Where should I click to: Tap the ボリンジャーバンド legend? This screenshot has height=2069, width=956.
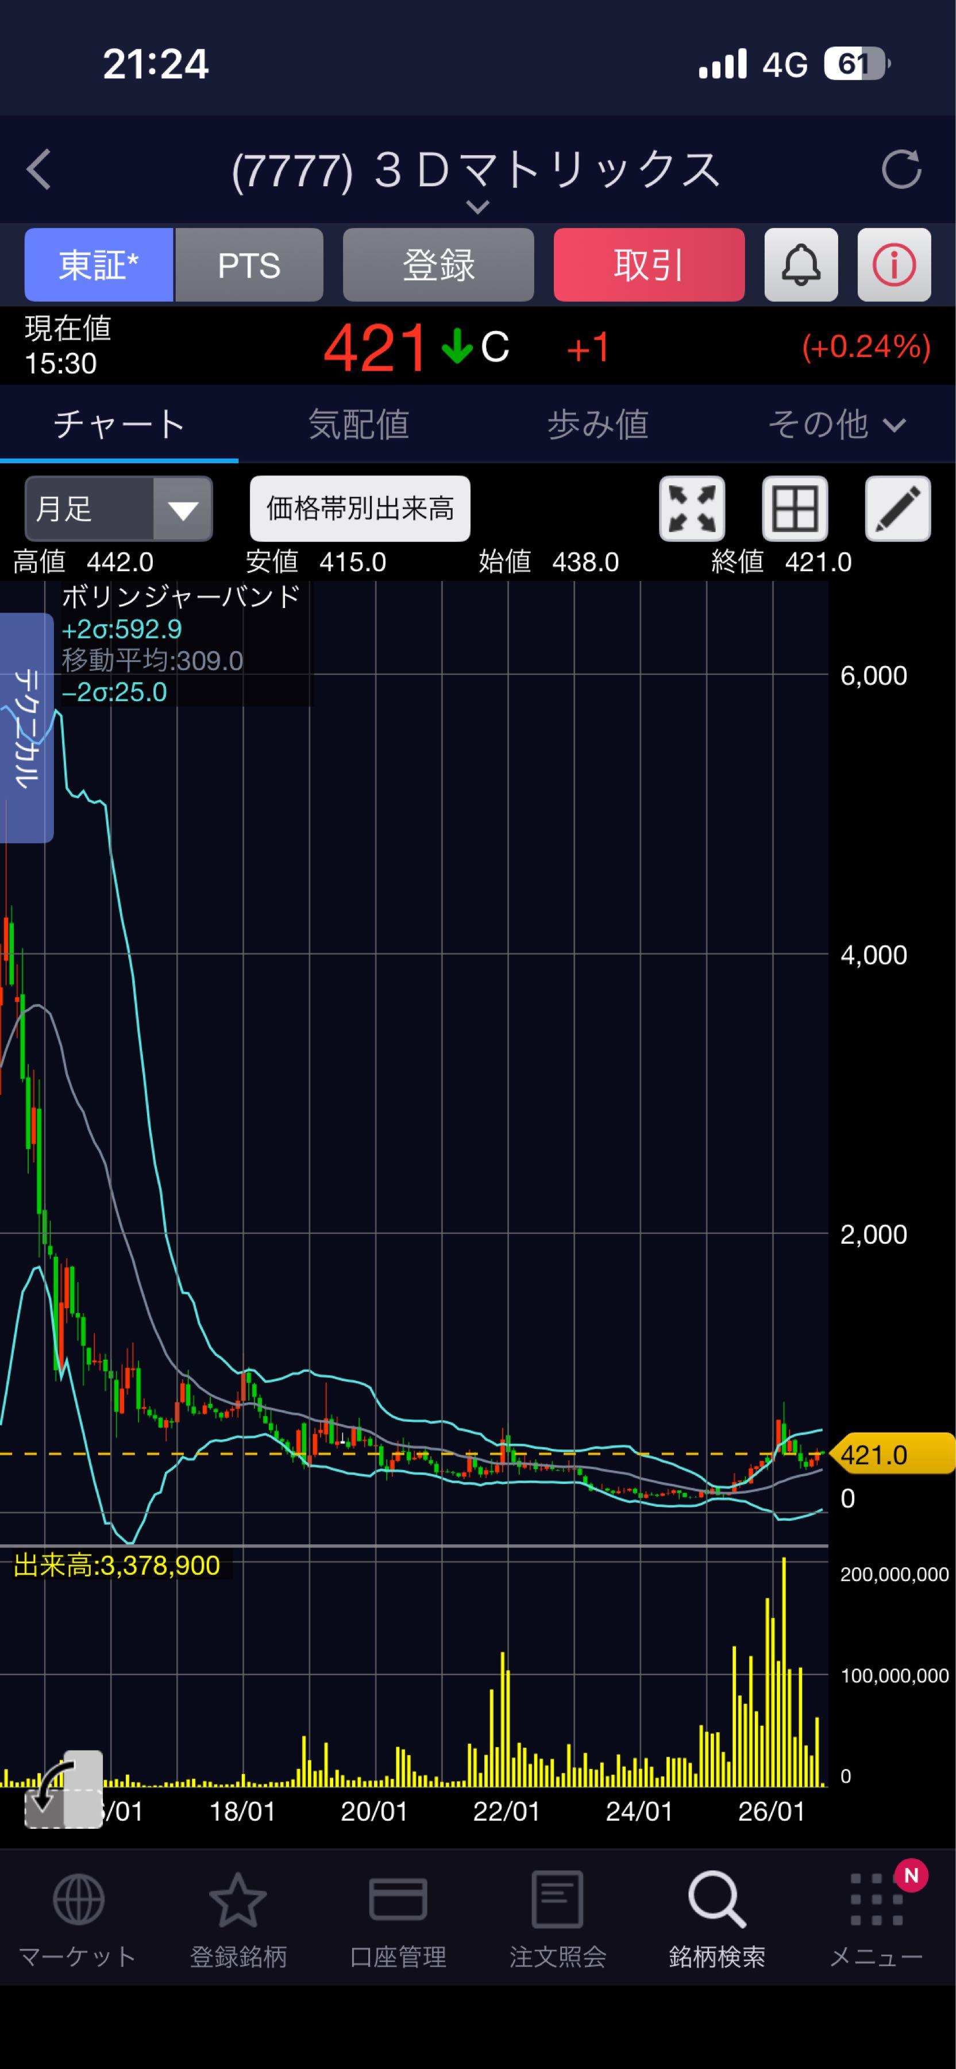pyautogui.click(x=180, y=597)
